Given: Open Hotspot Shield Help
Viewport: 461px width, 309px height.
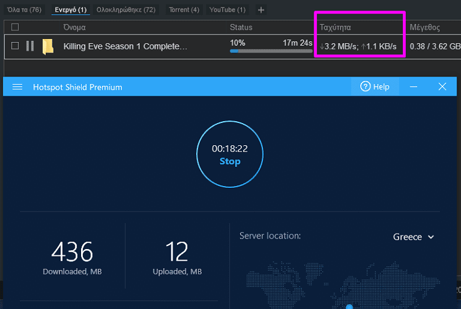Looking at the screenshot, I should click(x=375, y=87).
